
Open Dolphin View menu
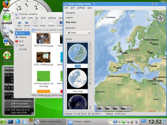30,18
